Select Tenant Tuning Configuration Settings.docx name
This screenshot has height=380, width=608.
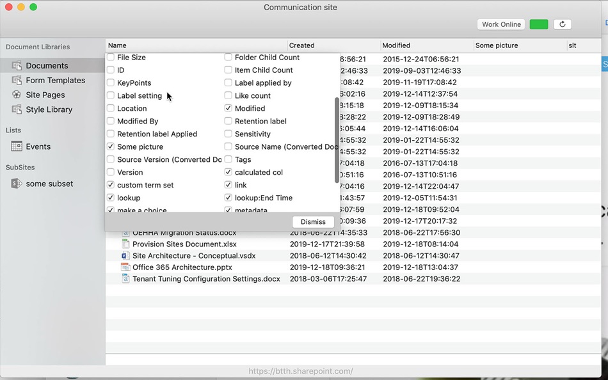click(206, 279)
